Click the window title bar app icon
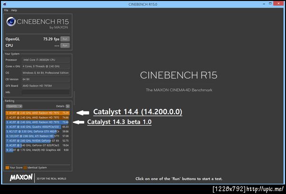286x194 pixels. [4, 4]
